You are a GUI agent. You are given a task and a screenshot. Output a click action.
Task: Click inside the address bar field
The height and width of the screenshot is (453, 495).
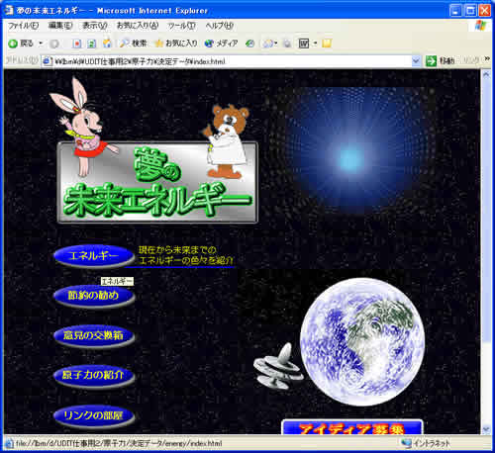[231, 61]
